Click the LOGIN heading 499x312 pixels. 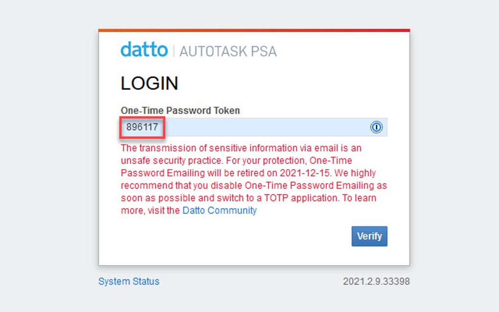(x=149, y=83)
